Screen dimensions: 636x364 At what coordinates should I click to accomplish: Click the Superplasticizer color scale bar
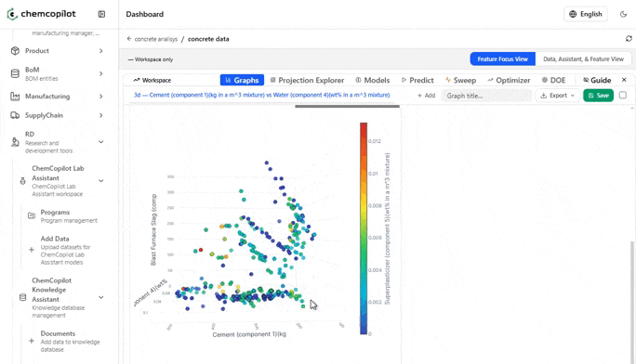click(364, 228)
